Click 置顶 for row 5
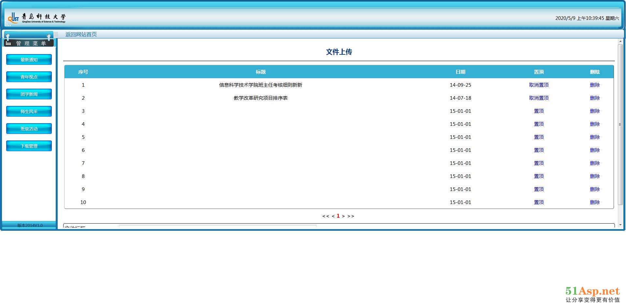 pyautogui.click(x=539, y=137)
